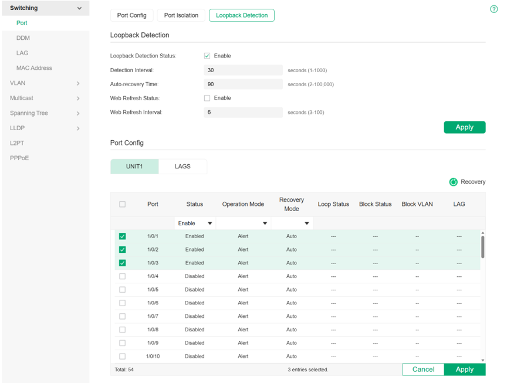Expand the VLAN submenu arrow
Screen dimensions: 507x383
78,83
